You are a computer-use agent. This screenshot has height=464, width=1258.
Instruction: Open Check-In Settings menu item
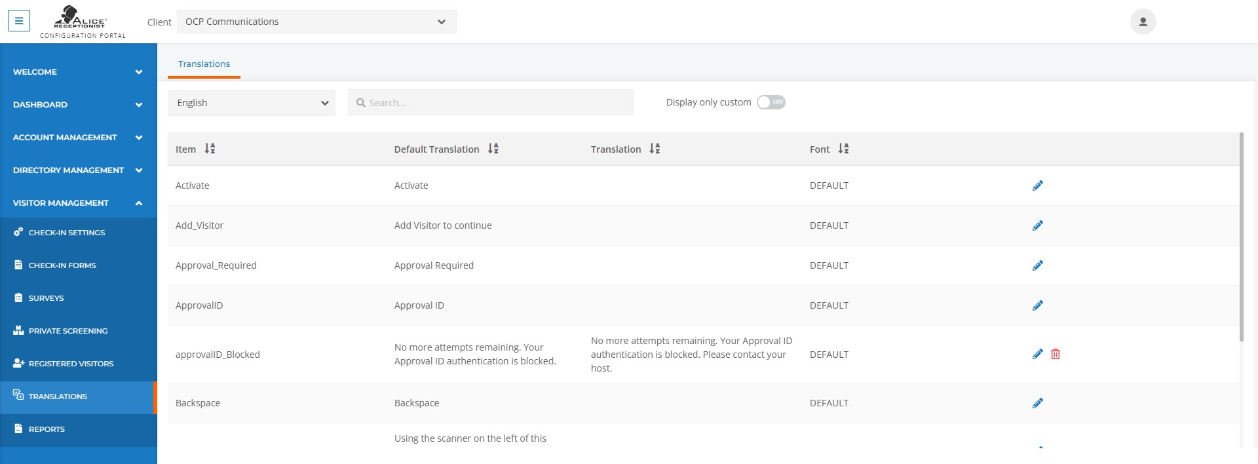79,233
